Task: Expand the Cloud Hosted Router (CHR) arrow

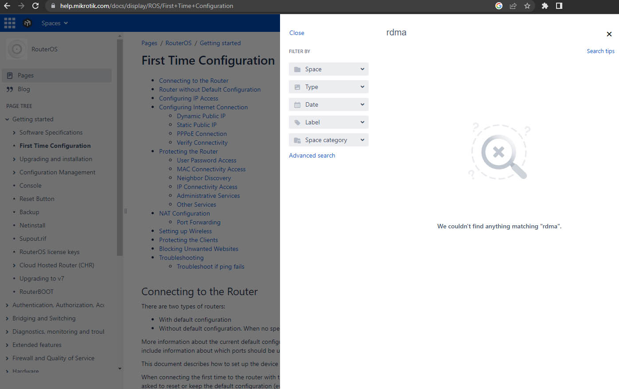Action: coord(14,265)
